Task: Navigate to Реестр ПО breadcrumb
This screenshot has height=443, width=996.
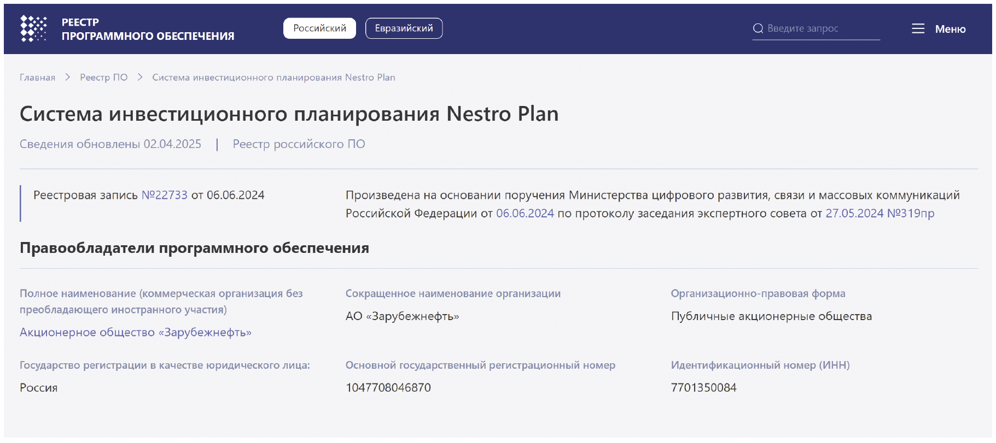Action: point(104,78)
